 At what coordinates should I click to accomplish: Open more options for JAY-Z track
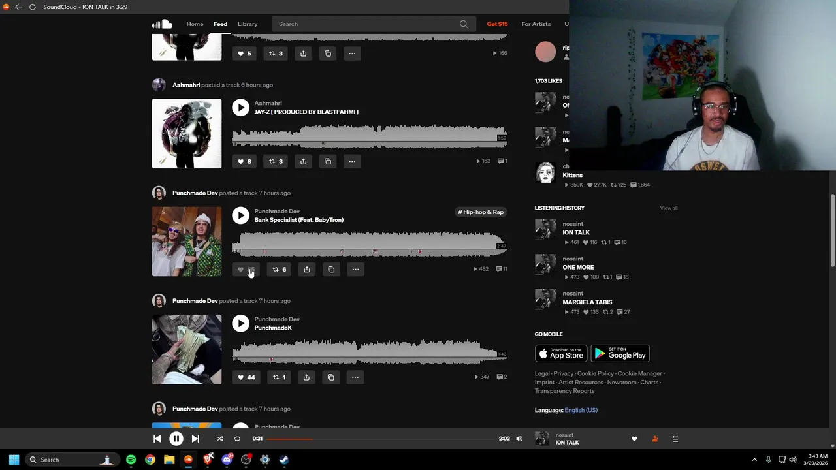tap(352, 161)
